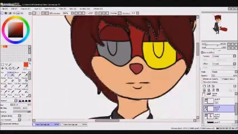Delete the selected layer via trash icon
The height and width of the screenshot is (134, 238).
pyautogui.click(x=218, y=90)
